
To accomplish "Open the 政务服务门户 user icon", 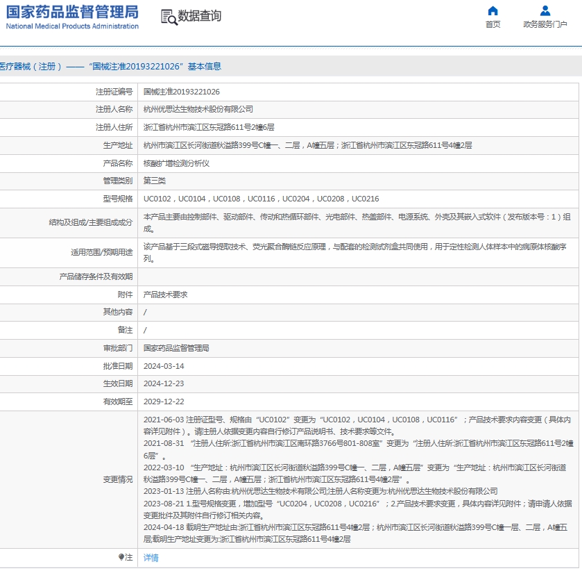I will click(x=545, y=10).
